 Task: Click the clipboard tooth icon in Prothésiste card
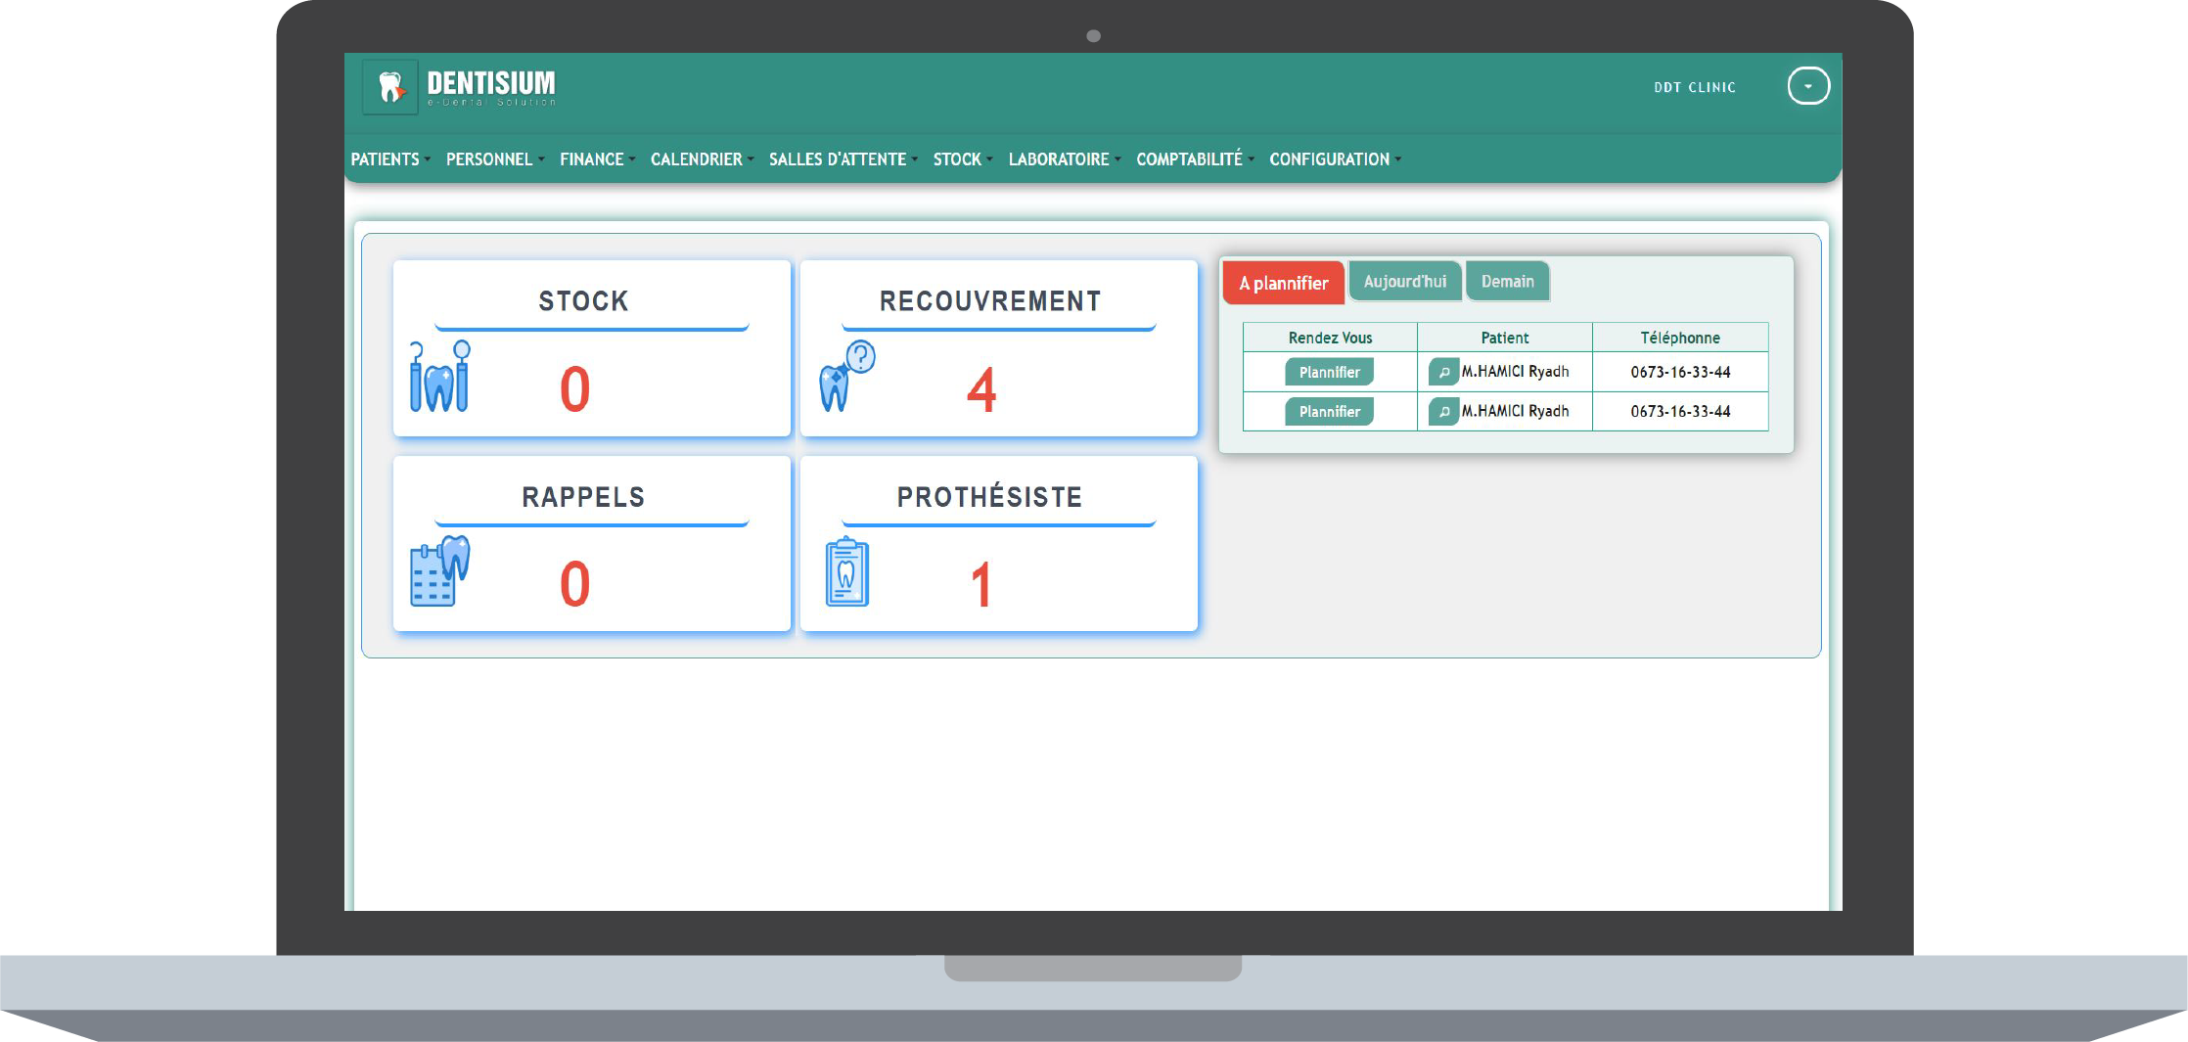pyautogui.click(x=846, y=572)
